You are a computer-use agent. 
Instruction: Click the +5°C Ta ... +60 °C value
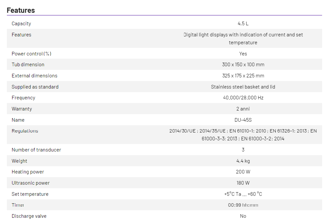point(243,194)
